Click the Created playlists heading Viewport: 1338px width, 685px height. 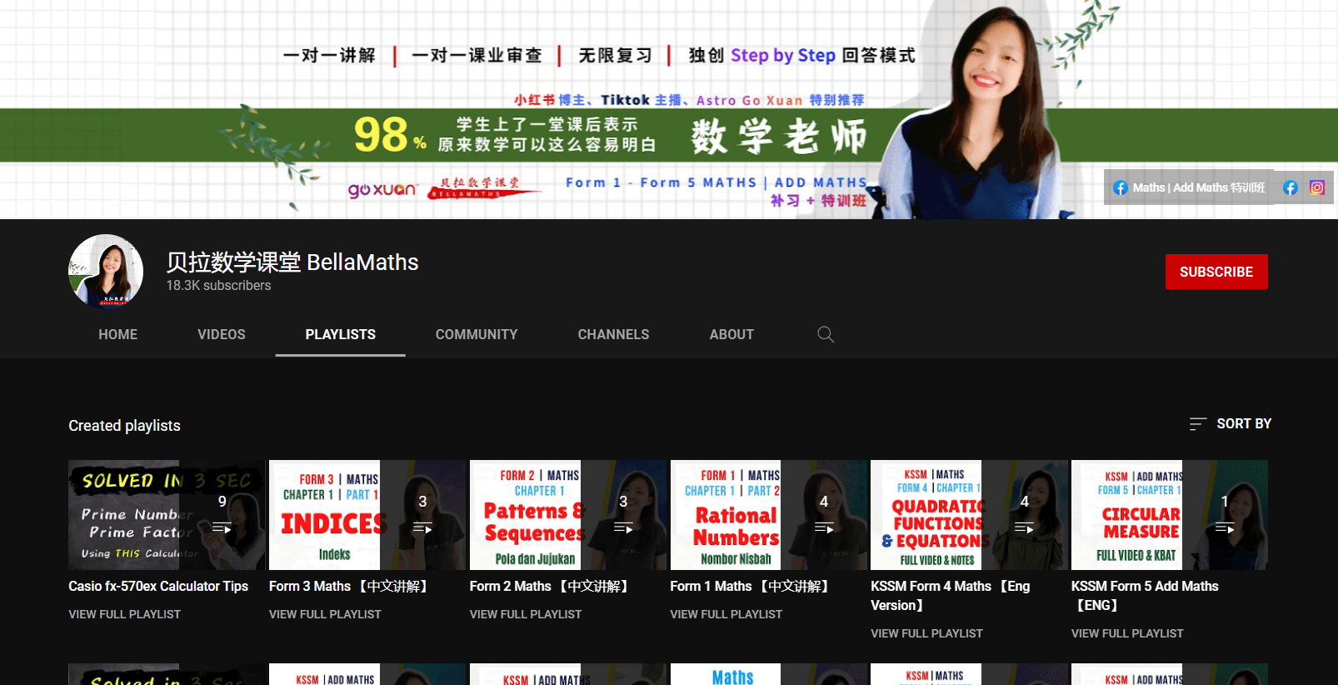click(x=124, y=426)
